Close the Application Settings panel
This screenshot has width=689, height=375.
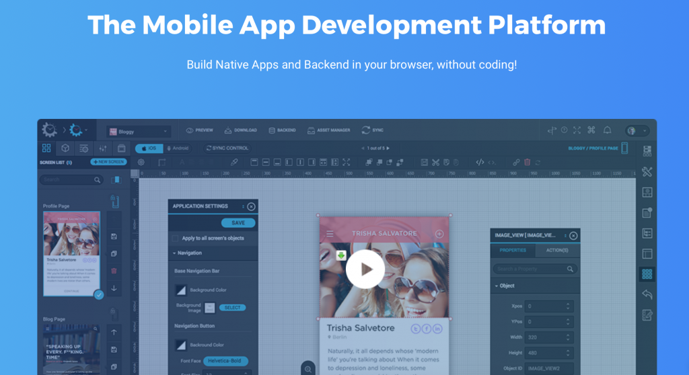(251, 206)
